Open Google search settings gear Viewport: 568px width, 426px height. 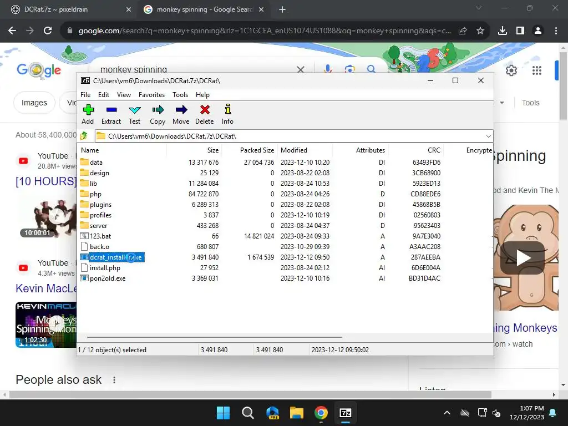pyautogui.click(x=511, y=70)
